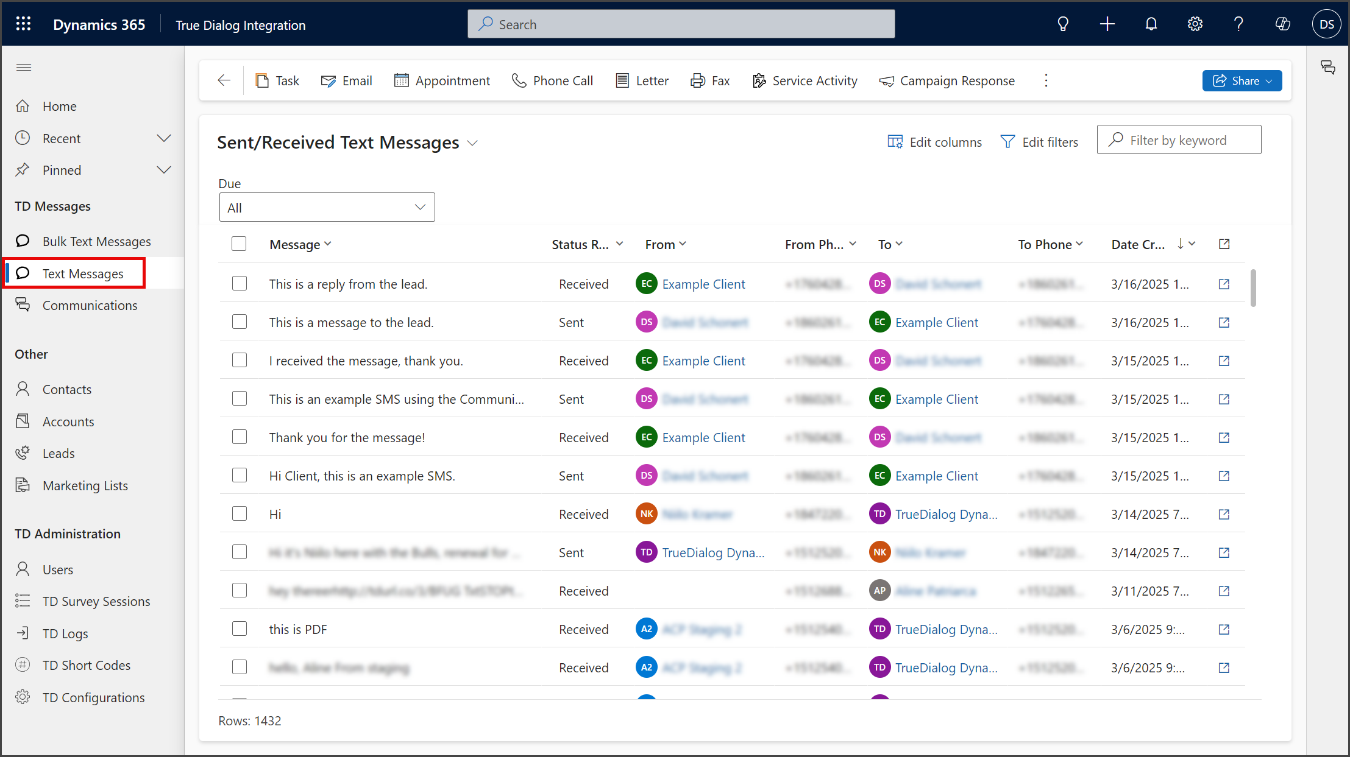Go to TD Configurations in sidebar
The height and width of the screenshot is (757, 1350).
click(93, 697)
